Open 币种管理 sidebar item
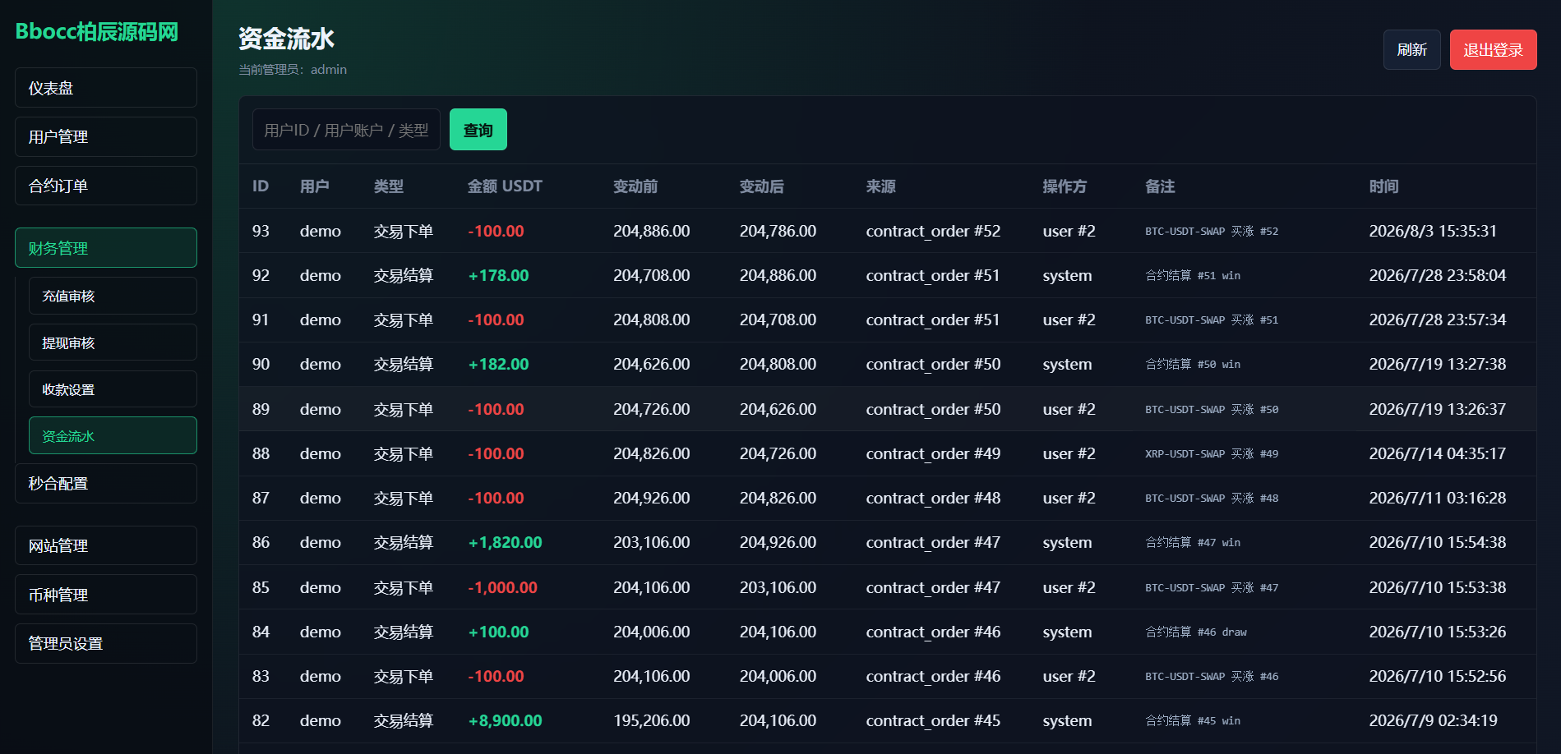The height and width of the screenshot is (754, 1561). point(106,595)
